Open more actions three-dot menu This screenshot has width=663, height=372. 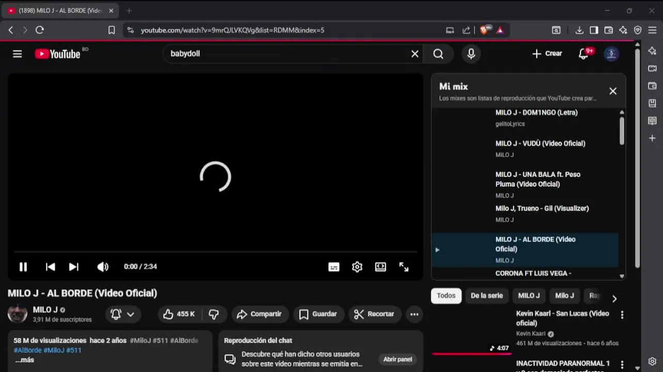(414, 314)
